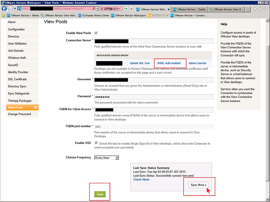Open the Windows Auth sidebar item
Screen dimensions: 270x202
tap(22, 58)
